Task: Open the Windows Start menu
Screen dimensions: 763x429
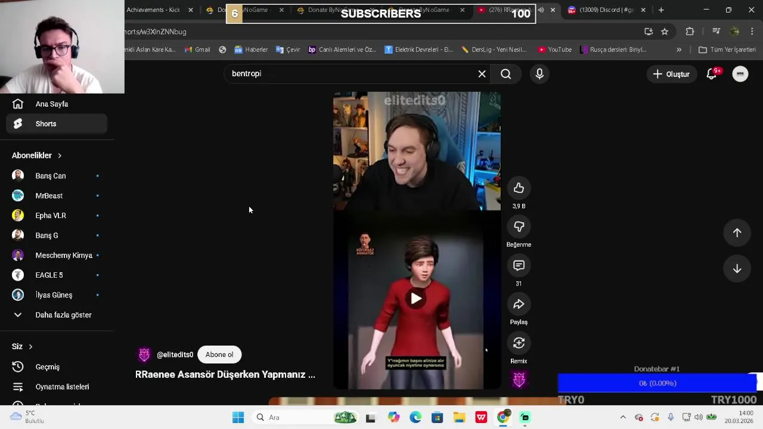Action: point(238,418)
